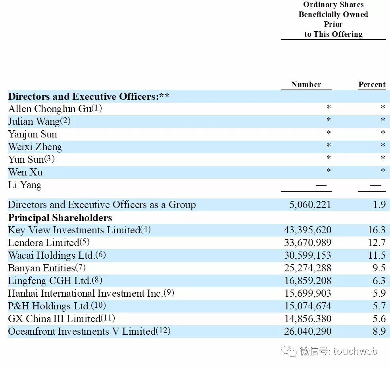Click 'Hanhai International Investment Inc.' name

click(86, 294)
